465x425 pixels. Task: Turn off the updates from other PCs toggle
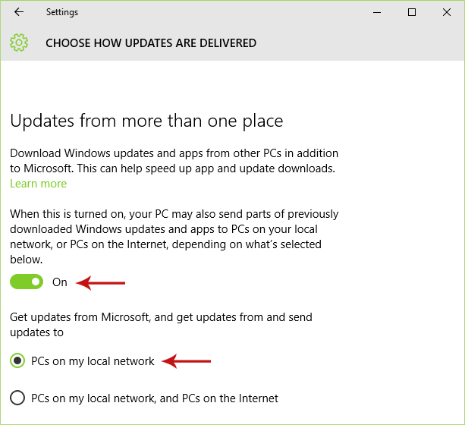pyautogui.click(x=27, y=282)
